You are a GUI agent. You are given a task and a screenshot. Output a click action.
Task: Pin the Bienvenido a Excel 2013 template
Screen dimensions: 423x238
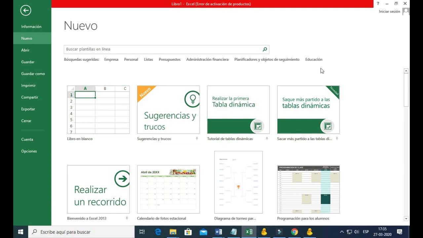point(127,218)
